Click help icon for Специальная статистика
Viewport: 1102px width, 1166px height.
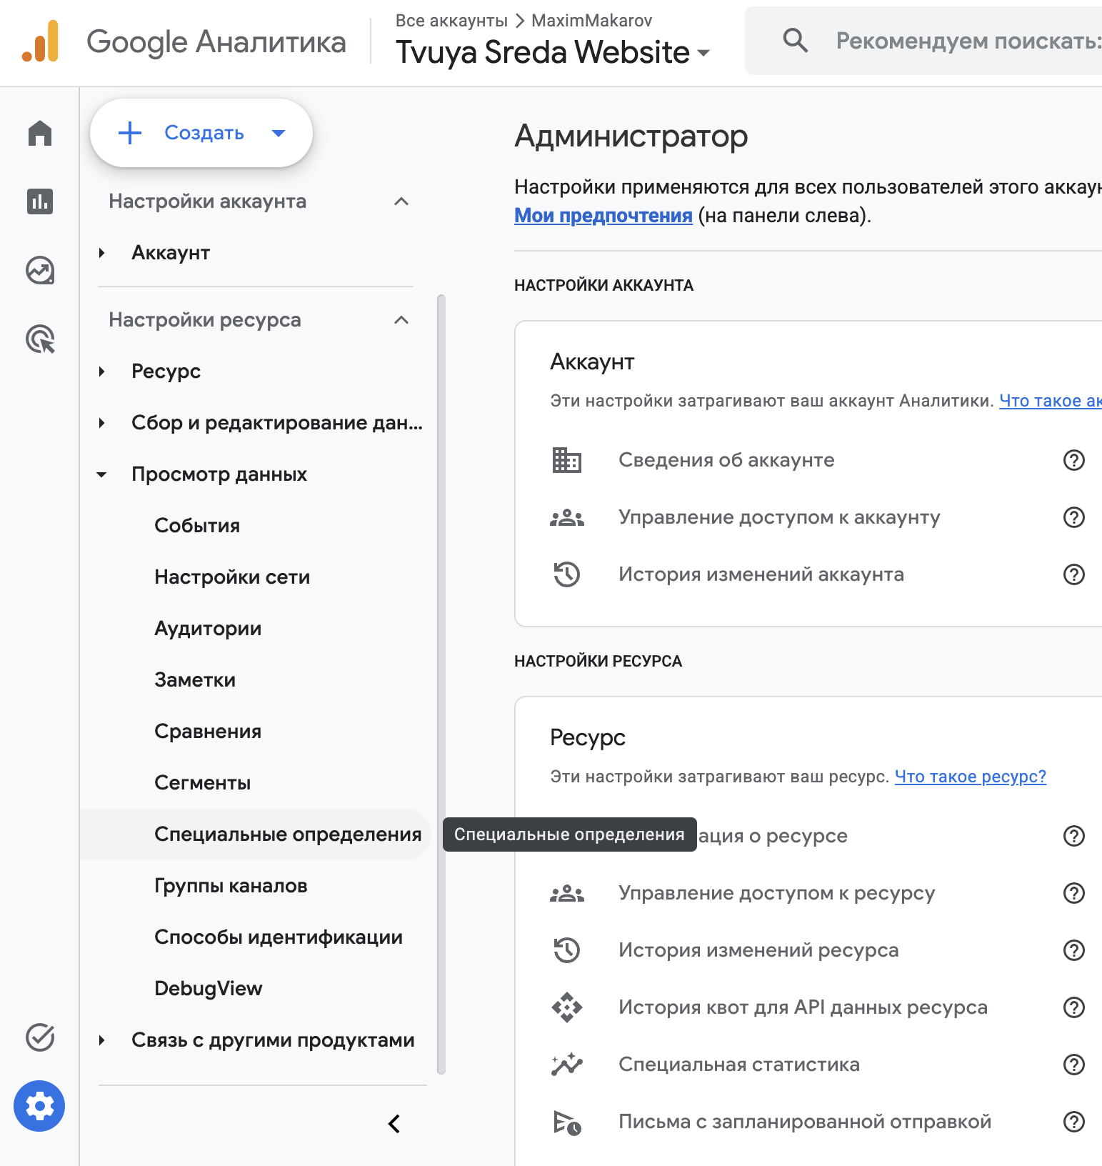1074,1065
